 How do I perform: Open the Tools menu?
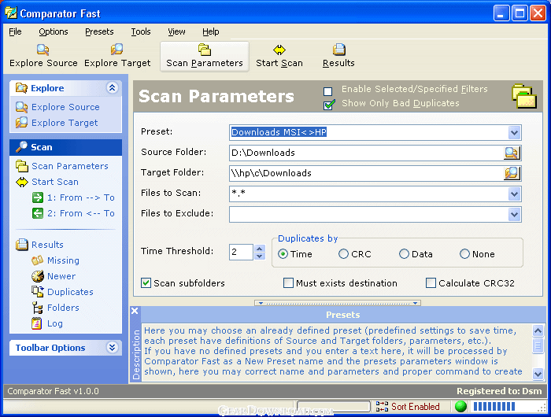click(x=141, y=31)
